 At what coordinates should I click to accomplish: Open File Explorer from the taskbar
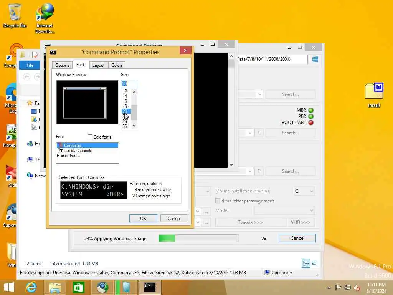point(54,287)
